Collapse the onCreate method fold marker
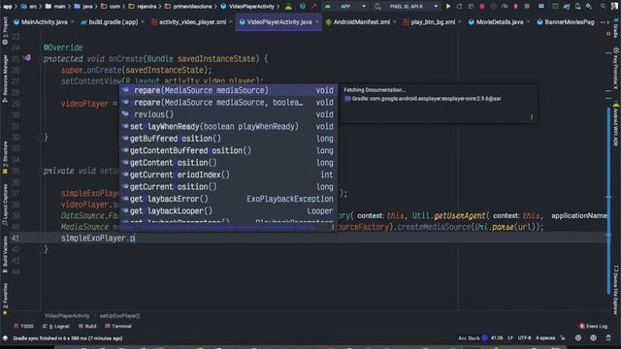621x349 pixels. pos(41,58)
